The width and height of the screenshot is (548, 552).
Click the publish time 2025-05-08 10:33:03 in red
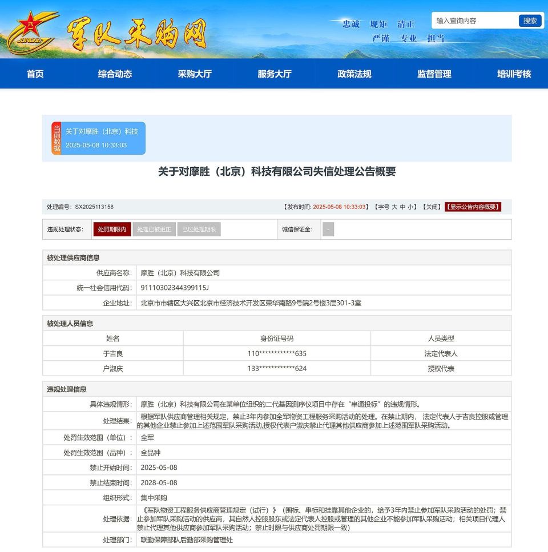[x=339, y=207]
